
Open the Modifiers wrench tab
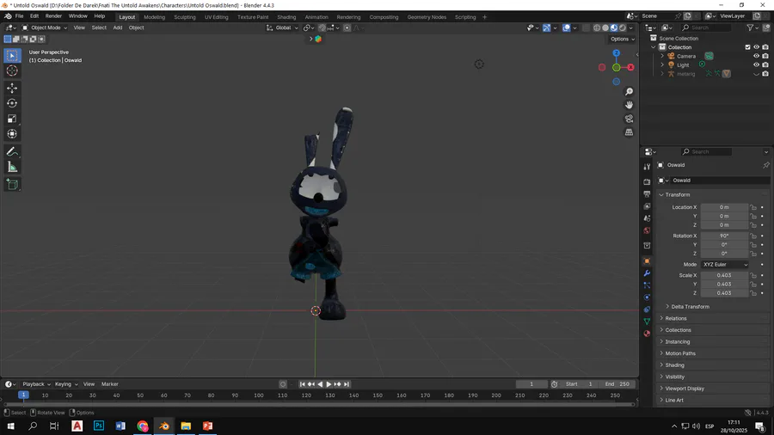click(x=647, y=273)
